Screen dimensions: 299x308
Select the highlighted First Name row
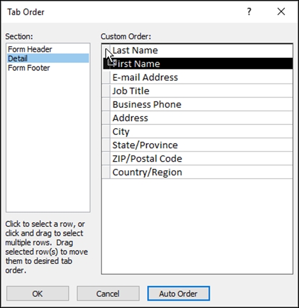click(198, 63)
